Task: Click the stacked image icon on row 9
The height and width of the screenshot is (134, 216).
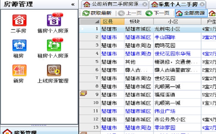Action: (x=84, y=94)
